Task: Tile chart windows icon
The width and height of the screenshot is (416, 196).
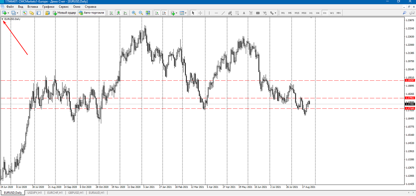Action: click(148, 13)
